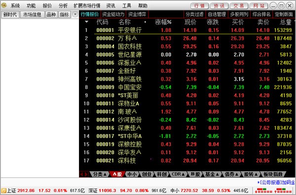The height and width of the screenshot is (195, 296).
Task: Click the right red arrow on the bottom tab bar
Action: (86, 174)
